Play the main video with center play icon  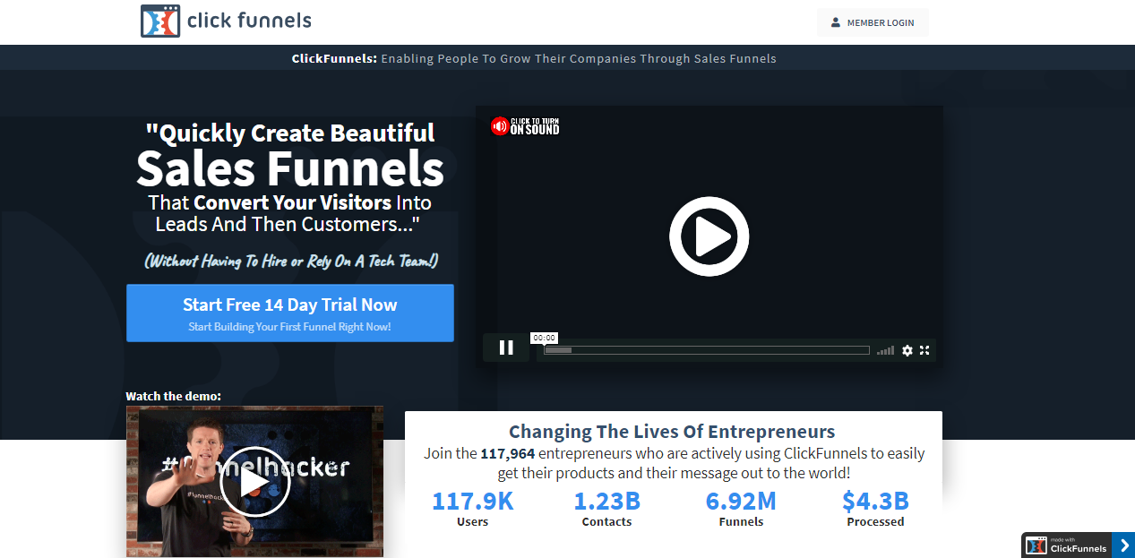(x=709, y=237)
